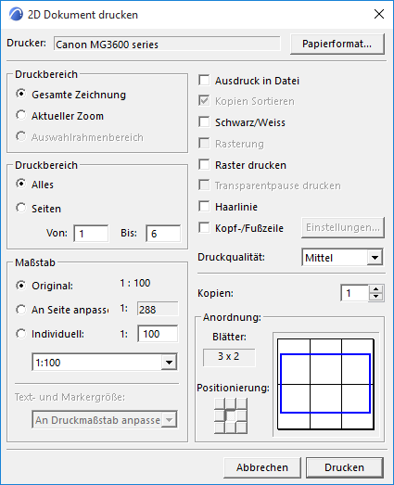The height and width of the screenshot is (485, 394).
Task: Click the Text- und Markergröße: label
Action: point(70,397)
